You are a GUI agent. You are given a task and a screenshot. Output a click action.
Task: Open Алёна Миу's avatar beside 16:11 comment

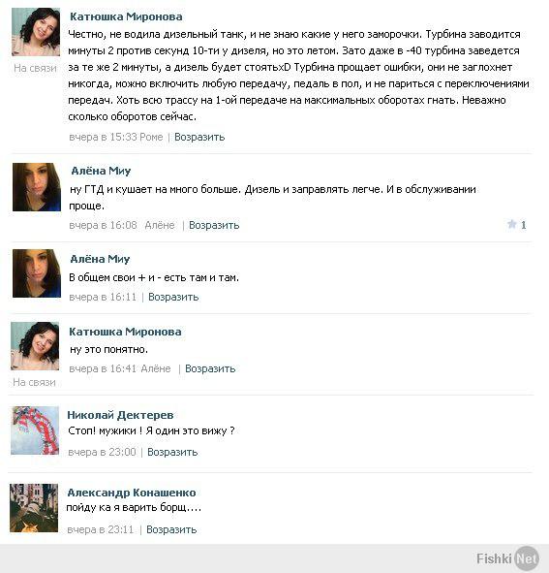37,273
